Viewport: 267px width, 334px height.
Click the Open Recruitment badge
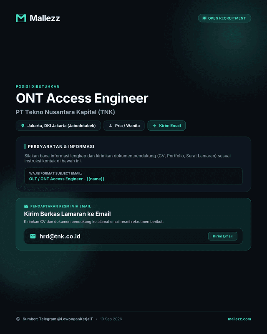tap(224, 18)
